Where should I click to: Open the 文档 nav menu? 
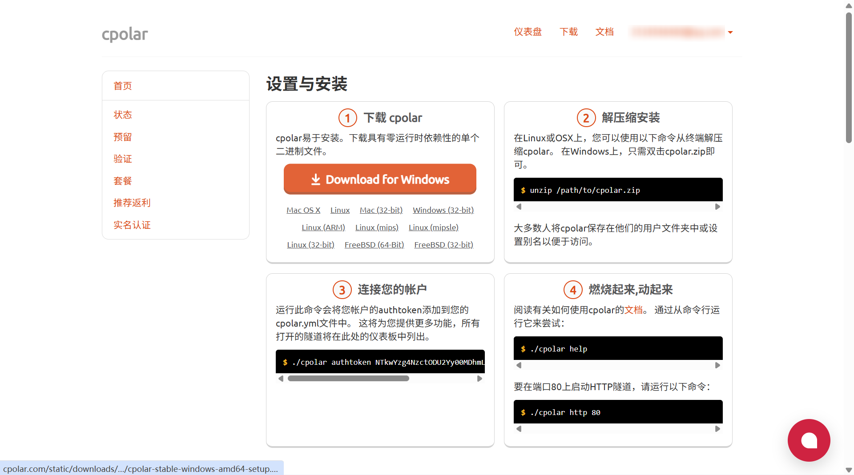604,32
